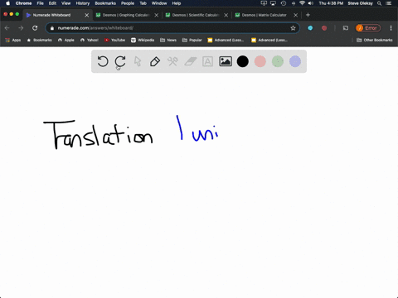
Task: Redo the whiteboard stroke
Action: coord(120,61)
